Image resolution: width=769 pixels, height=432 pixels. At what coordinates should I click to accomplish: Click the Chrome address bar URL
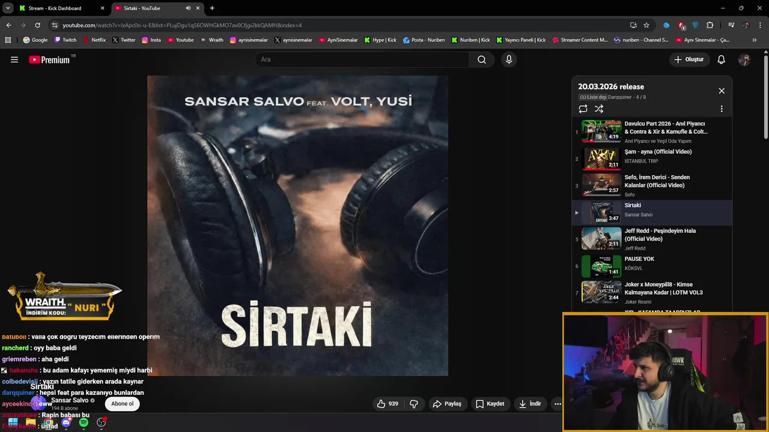click(182, 25)
